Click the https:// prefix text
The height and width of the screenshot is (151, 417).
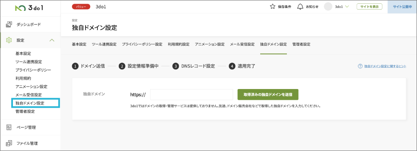pyautogui.click(x=138, y=94)
